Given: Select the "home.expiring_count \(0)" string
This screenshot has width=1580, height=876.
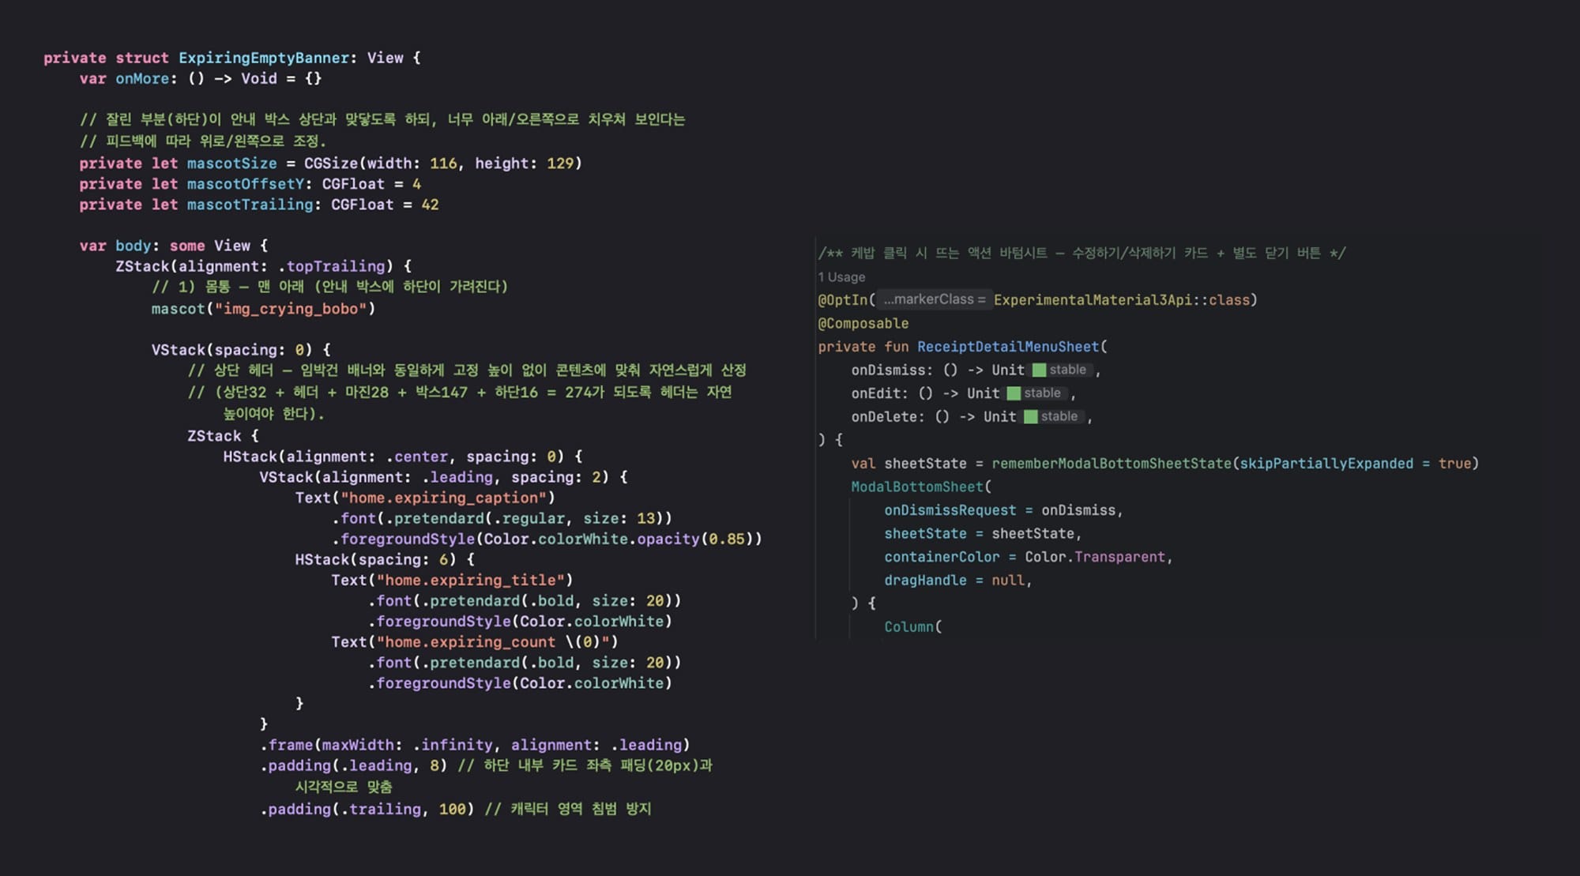Looking at the screenshot, I should pos(493,642).
